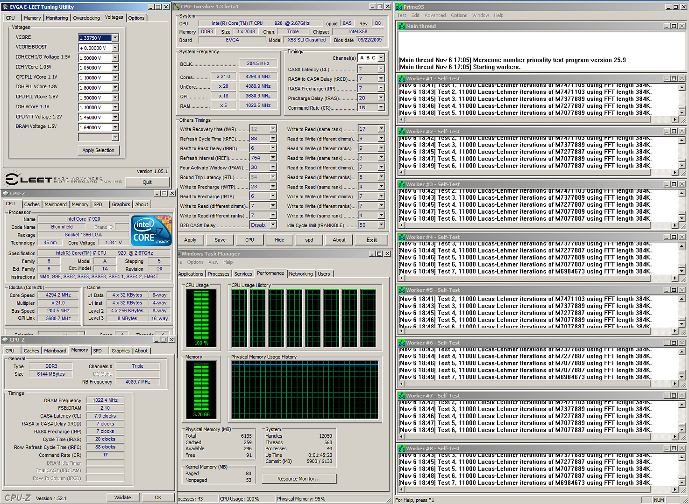Open Resource Monitor from Task Manager
This screenshot has width=689, height=504.
click(x=298, y=479)
